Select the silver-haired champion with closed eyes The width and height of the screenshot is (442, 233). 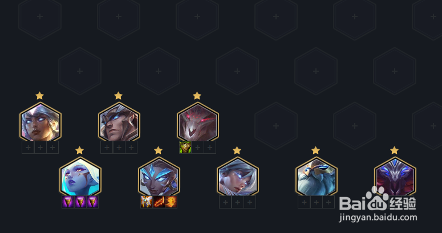click(238, 177)
